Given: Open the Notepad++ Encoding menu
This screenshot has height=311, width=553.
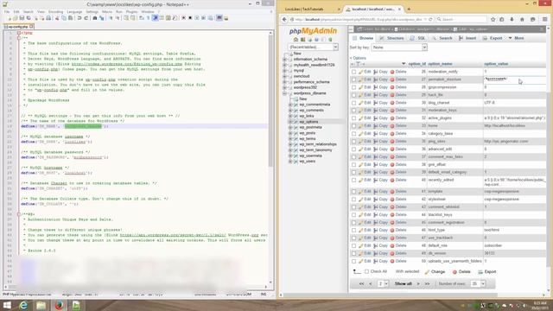Looking at the screenshot, I should tap(55, 11).
